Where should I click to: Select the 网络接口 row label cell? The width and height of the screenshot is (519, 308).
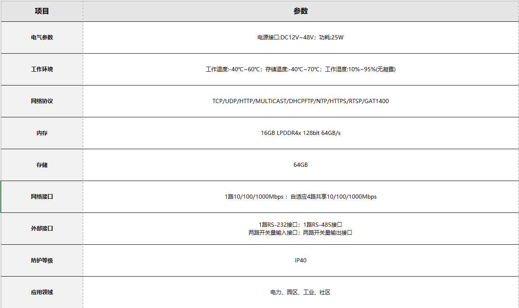pos(42,197)
